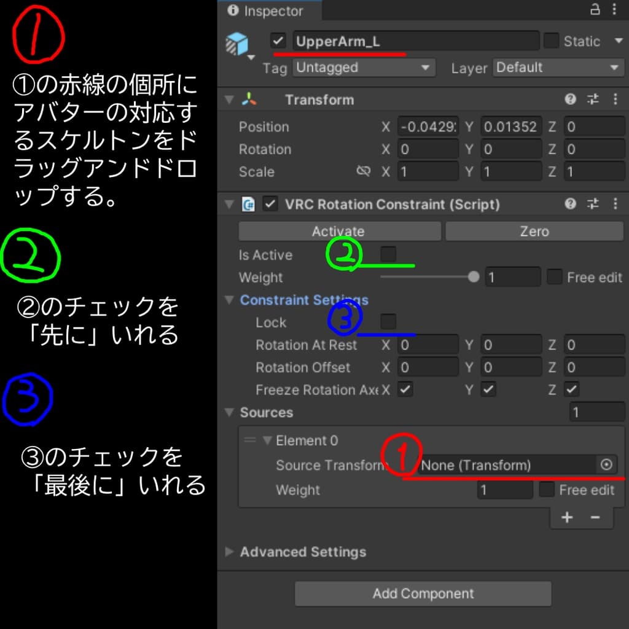Toggle UpperArm_L object active checkbox

278,41
